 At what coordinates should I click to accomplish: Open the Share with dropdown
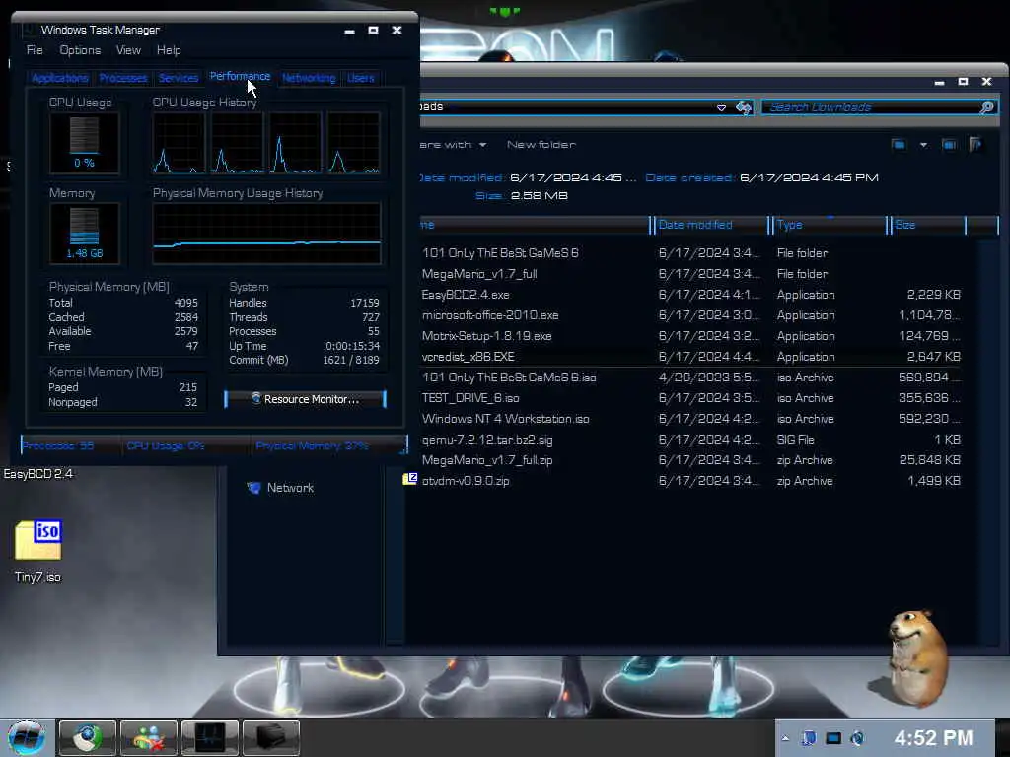tap(454, 145)
